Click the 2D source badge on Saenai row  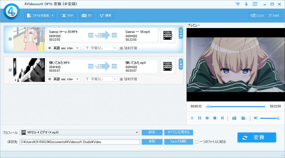pyautogui.click(x=91, y=35)
